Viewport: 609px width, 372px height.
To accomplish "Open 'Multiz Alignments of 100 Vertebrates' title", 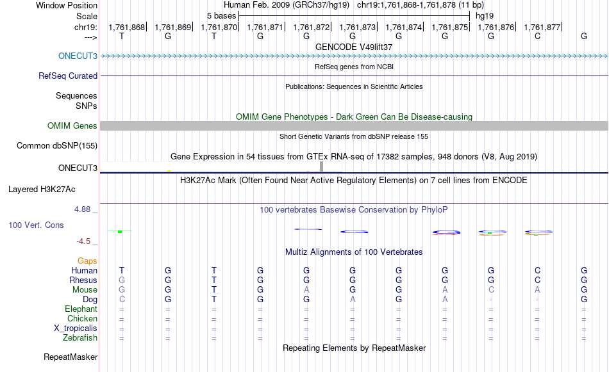I will click(x=354, y=252).
